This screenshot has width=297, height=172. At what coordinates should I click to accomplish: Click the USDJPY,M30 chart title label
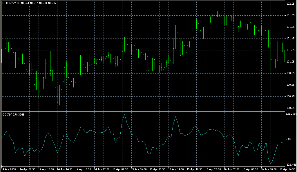pyautogui.click(x=10, y=3)
